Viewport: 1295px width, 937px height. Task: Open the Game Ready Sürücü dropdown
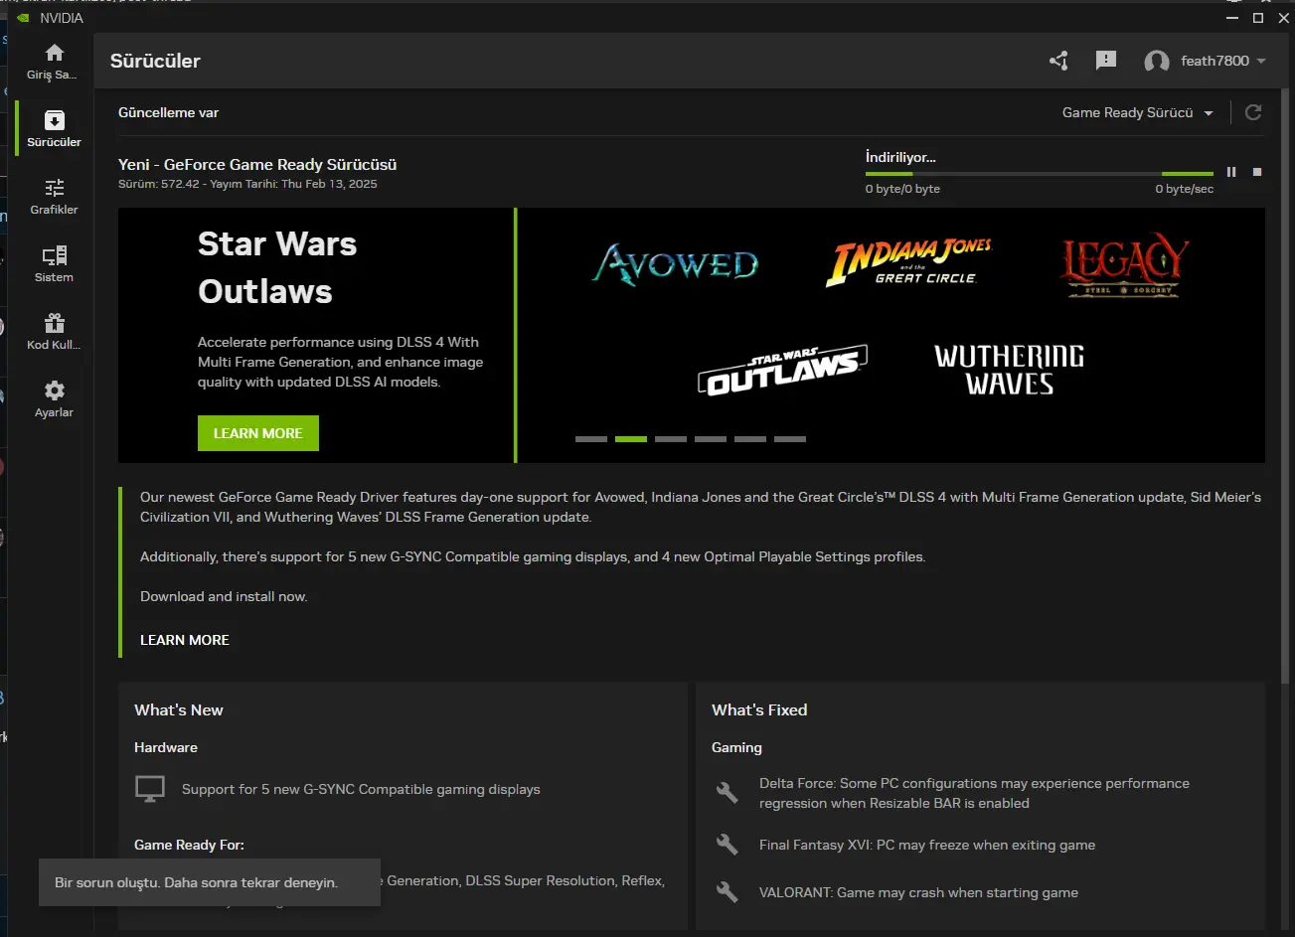pos(1138,112)
